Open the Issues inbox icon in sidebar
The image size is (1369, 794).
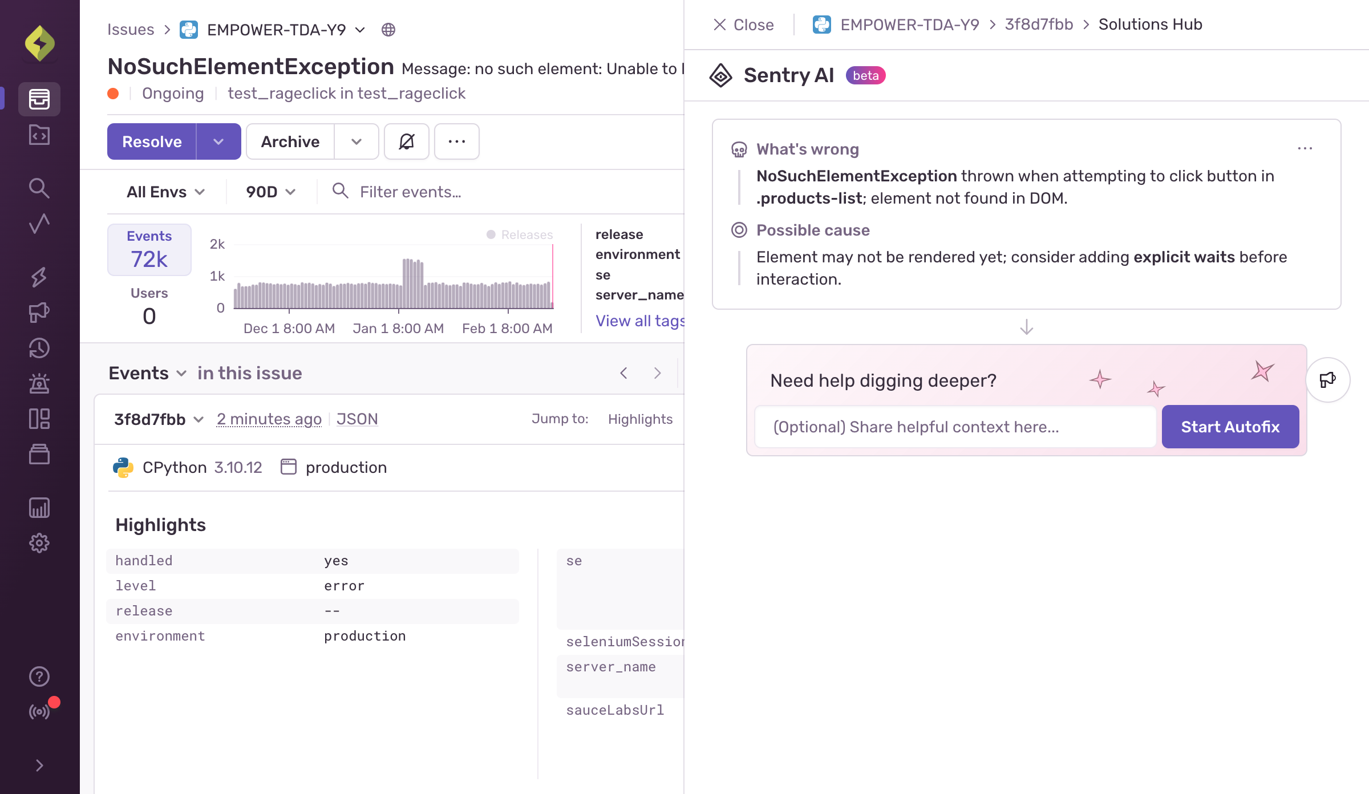(39, 99)
